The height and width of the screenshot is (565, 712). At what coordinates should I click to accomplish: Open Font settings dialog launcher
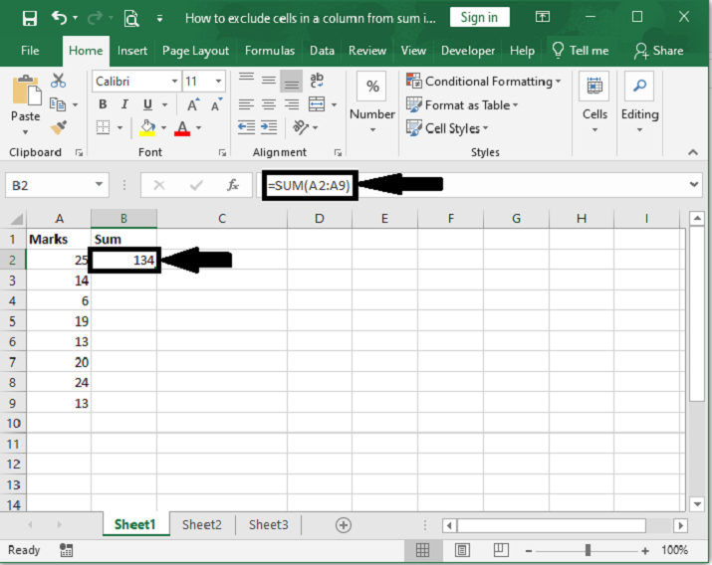coord(222,153)
